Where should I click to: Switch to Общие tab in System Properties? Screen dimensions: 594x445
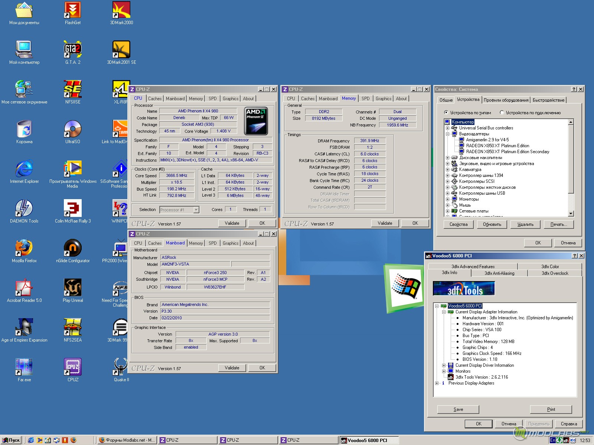point(446,100)
